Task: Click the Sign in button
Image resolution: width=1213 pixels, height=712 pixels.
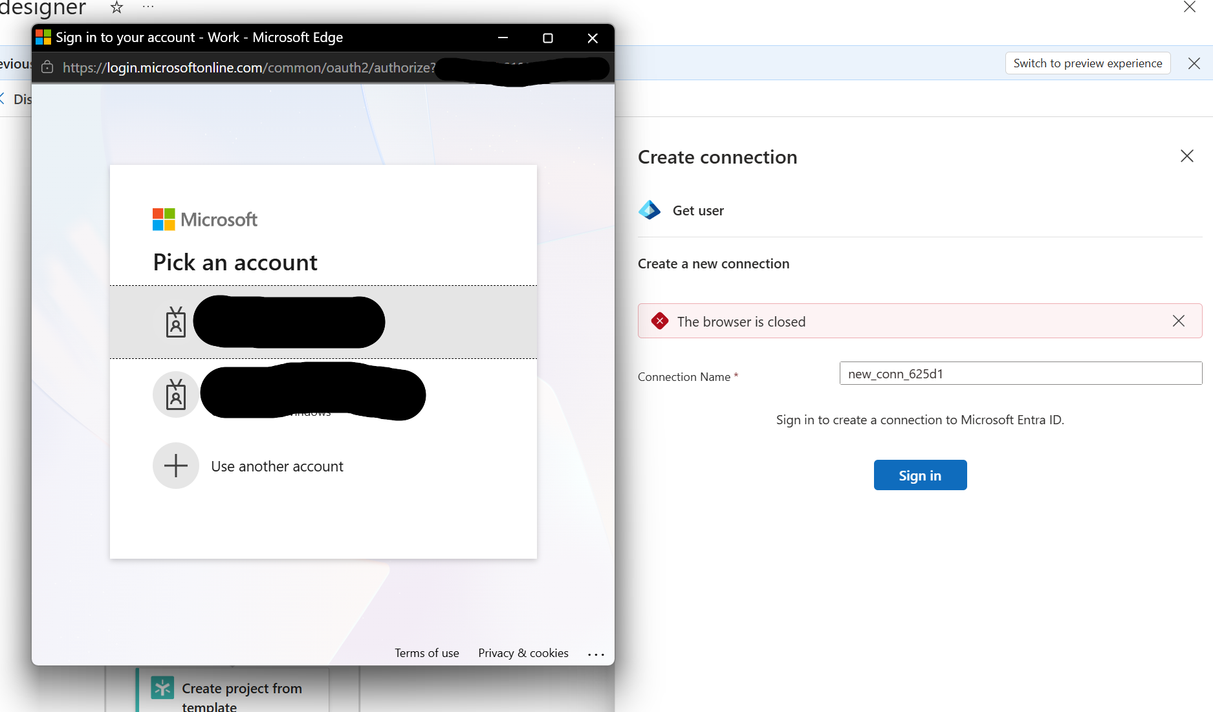Action: (920, 475)
